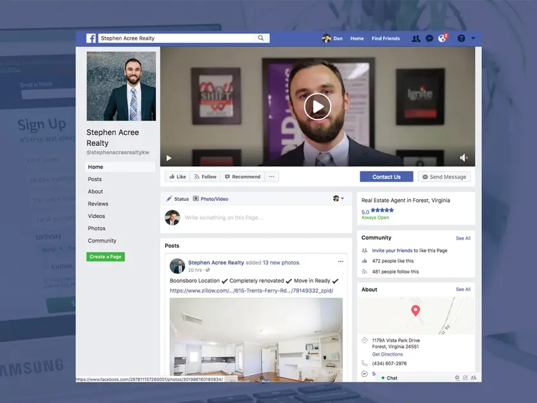Open the notifications globe icon

click(442, 38)
